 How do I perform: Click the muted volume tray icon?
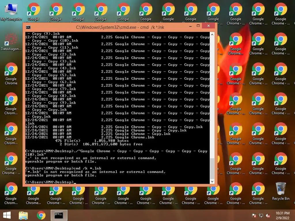(x=268, y=215)
